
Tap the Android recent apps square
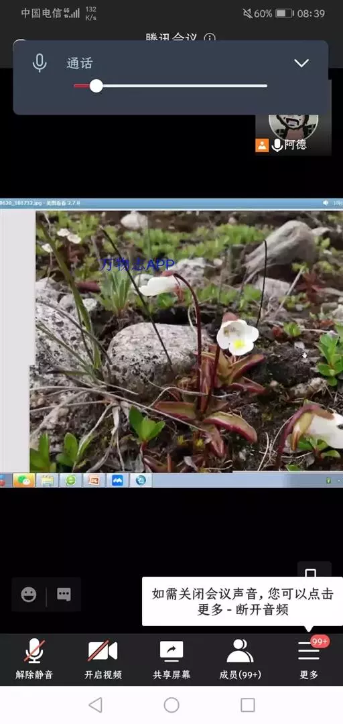tap(248, 705)
